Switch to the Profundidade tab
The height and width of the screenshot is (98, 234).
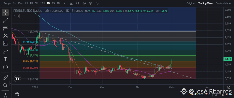223,3
